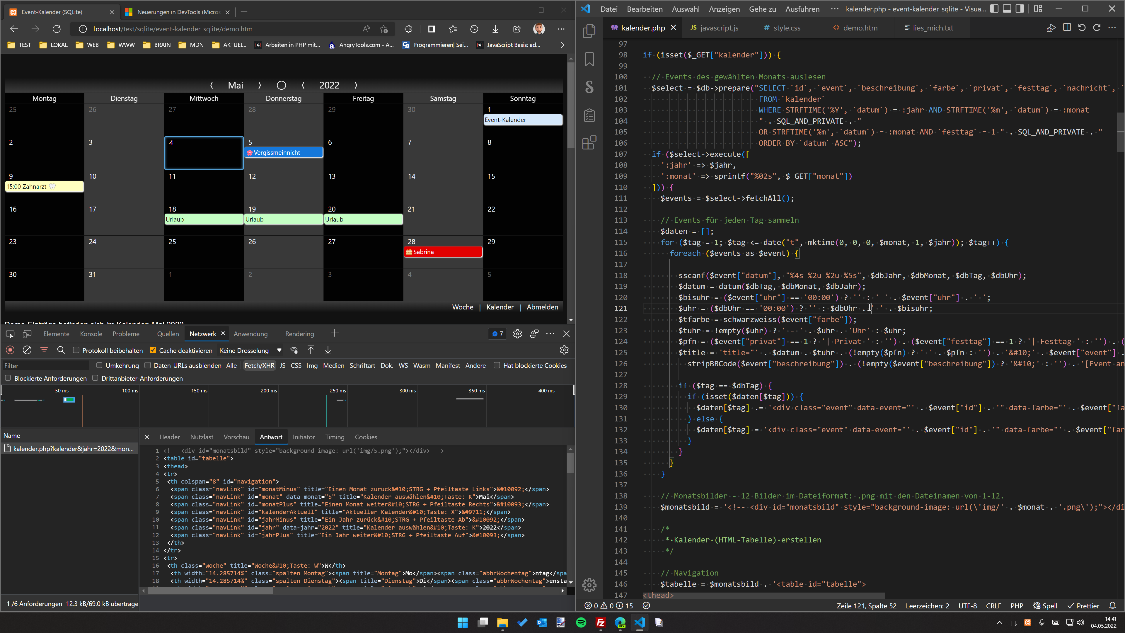The image size is (1125, 633).
Task: Enable the Protokoll beibehalten checkbox
Action: tap(76, 350)
